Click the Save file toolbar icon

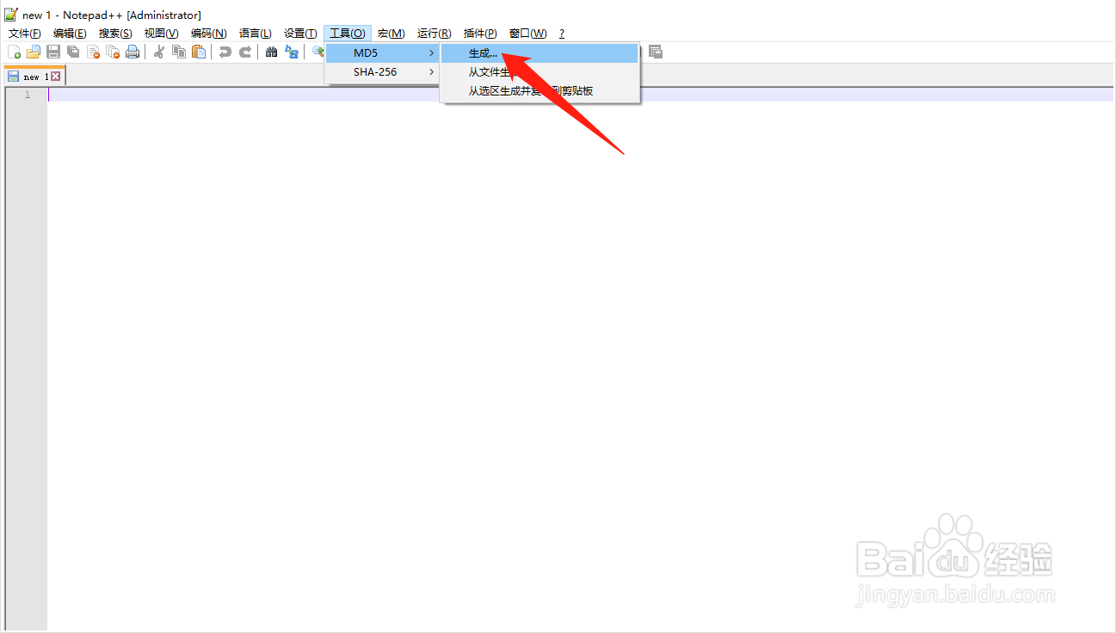(x=53, y=52)
